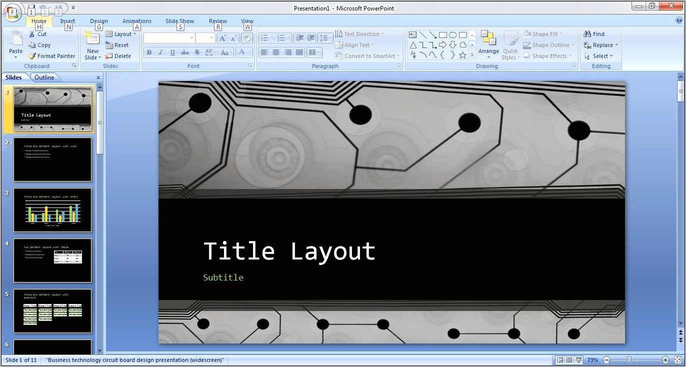The width and height of the screenshot is (686, 367).
Task: Click the Decrease Font Size button
Action: click(233, 38)
